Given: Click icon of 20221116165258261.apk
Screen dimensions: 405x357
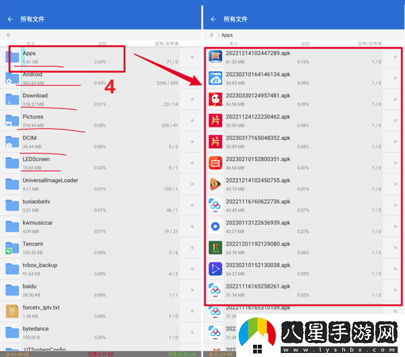Looking at the screenshot, I should tap(215, 290).
